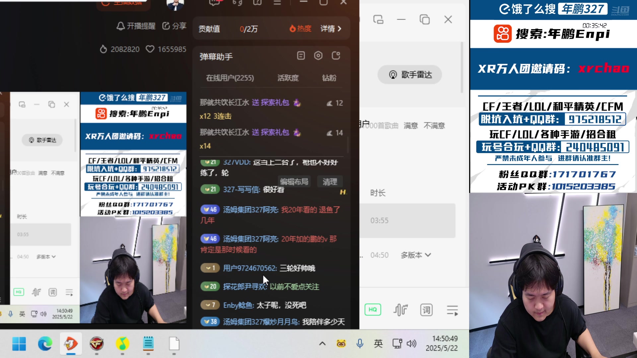Click the 分享 share button
637x358 pixels.
tap(174, 26)
